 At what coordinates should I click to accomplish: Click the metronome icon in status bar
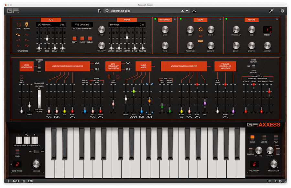coord(24,181)
